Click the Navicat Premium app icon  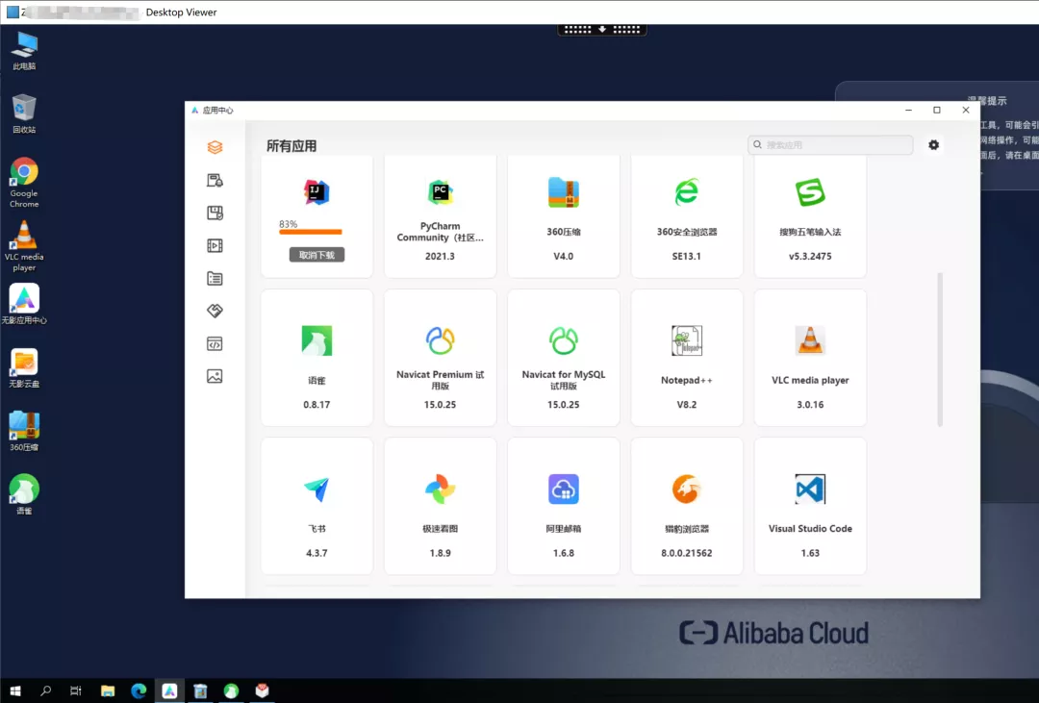(440, 340)
